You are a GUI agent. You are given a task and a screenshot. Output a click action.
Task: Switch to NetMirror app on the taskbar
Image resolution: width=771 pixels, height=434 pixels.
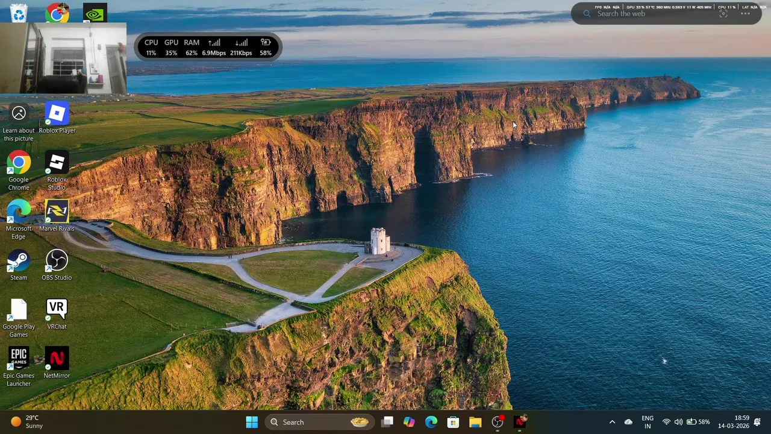tap(520, 422)
